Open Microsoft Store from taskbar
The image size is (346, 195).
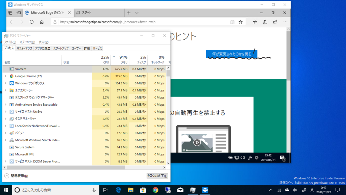pyautogui.click(x=143, y=190)
